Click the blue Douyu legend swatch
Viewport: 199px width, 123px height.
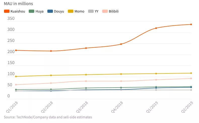50,11
